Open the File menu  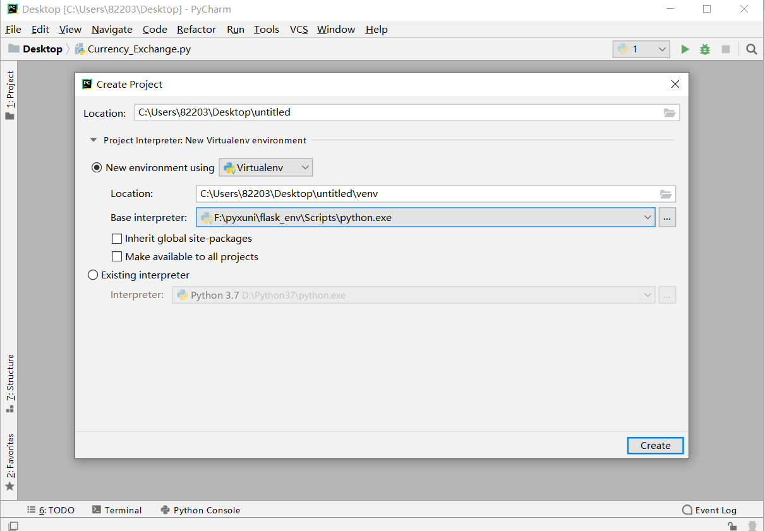click(x=13, y=30)
